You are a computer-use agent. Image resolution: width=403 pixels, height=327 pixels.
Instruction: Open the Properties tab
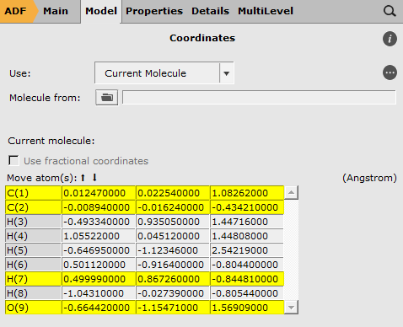pyautogui.click(x=154, y=11)
